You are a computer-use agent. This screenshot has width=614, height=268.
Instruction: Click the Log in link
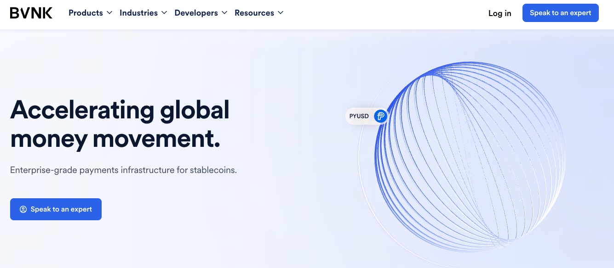point(500,13)
